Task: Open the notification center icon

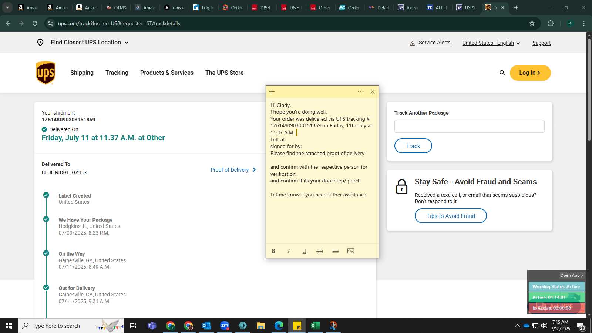Action: pyautogui.click(x=581, y=326)
